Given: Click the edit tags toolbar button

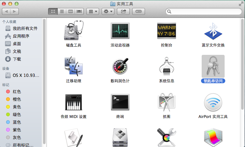Looking at the screenshot, I should 139,11.
